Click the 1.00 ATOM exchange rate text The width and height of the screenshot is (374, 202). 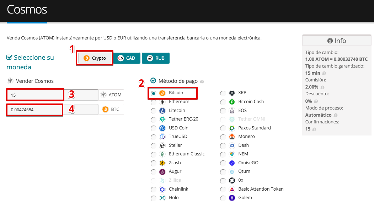[x=337, y=59]
